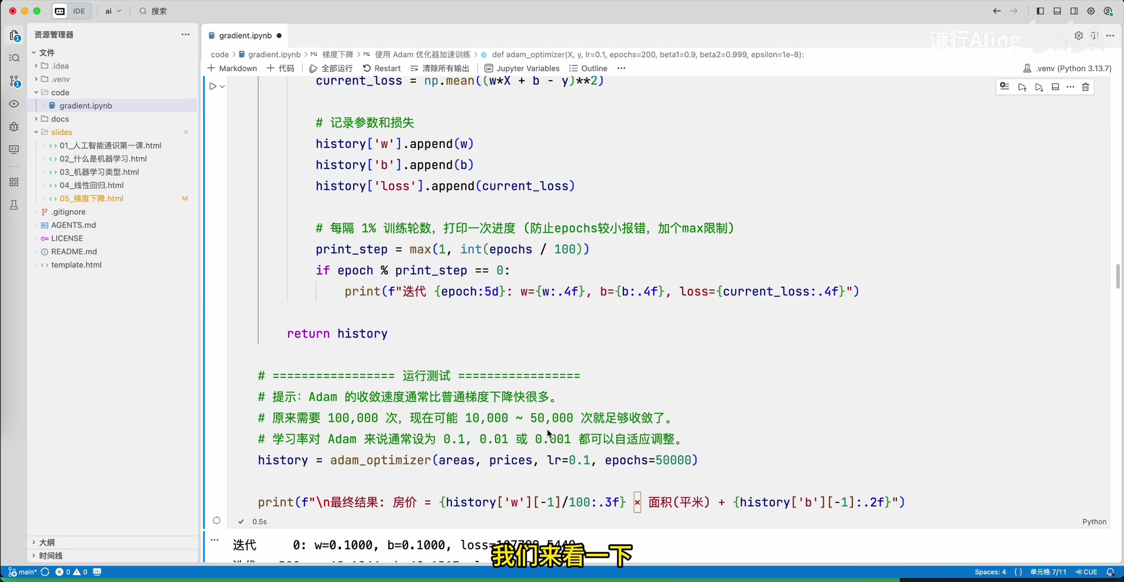Viewport: 1124px width, 582px height.
Task: Open 05_梯度下降.html in the file tree
Action: (x=91, y=199)
